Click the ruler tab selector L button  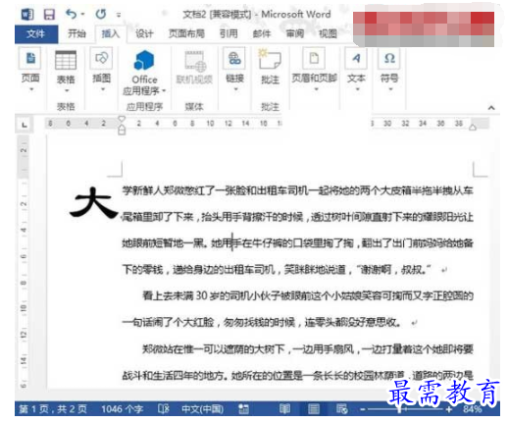point(24,125)
